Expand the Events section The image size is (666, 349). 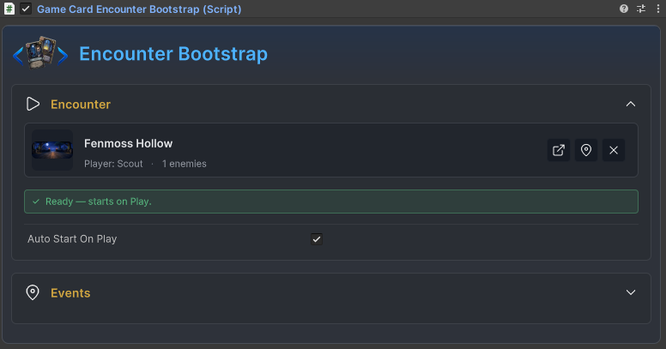coord(631,292)
